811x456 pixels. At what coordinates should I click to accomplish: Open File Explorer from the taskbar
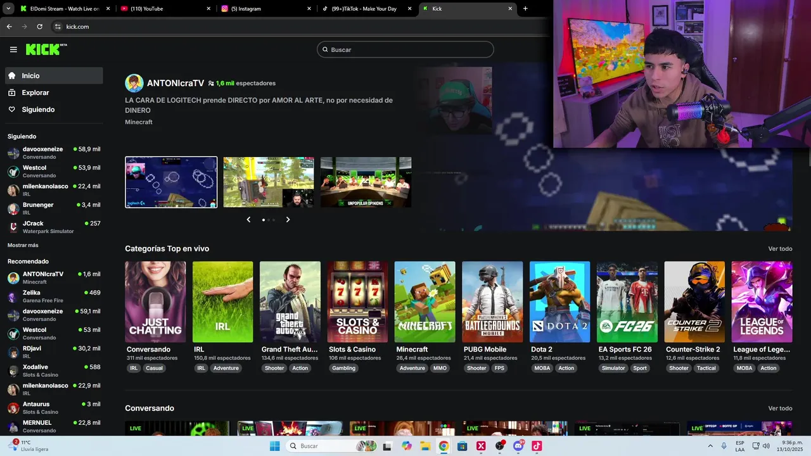425,446
